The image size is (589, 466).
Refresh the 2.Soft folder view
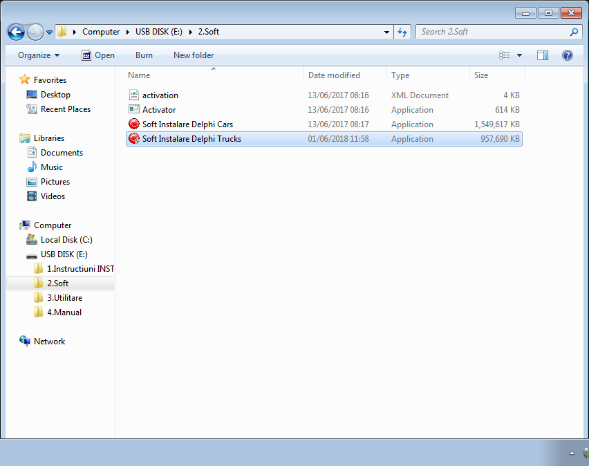pos(402,32)
